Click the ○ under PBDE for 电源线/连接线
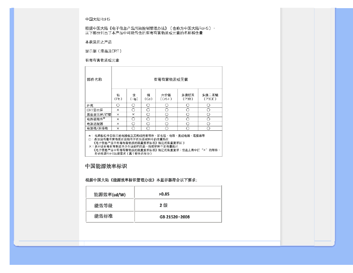The height and width of the screenshot is (273, 353). click(x=208, y=128)
